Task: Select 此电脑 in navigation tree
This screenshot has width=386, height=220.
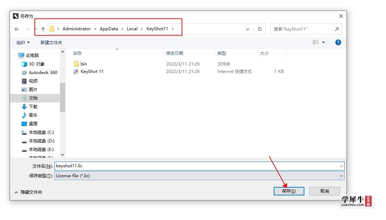Action: 32,56
